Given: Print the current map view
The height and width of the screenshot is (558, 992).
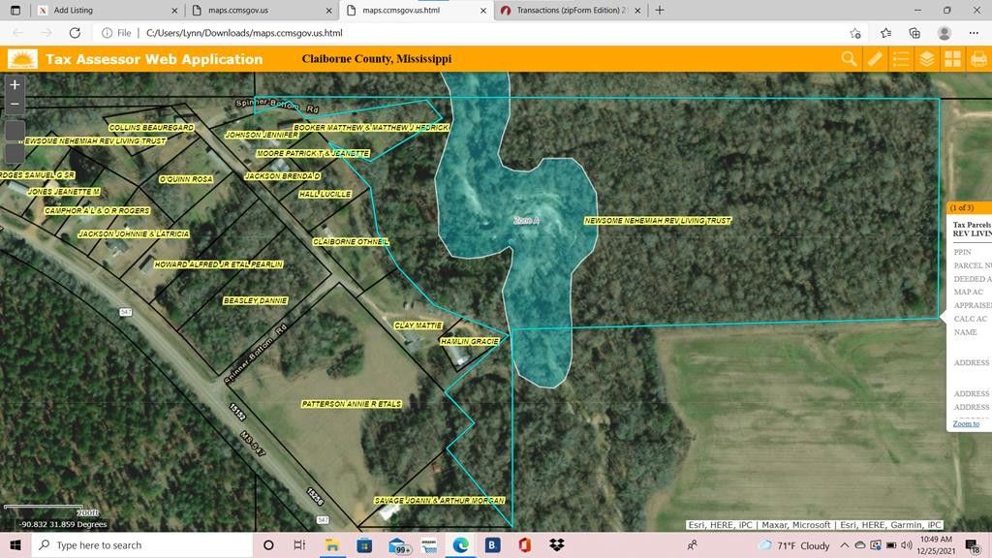Looking at the screenshot, I should coord(978,58).
